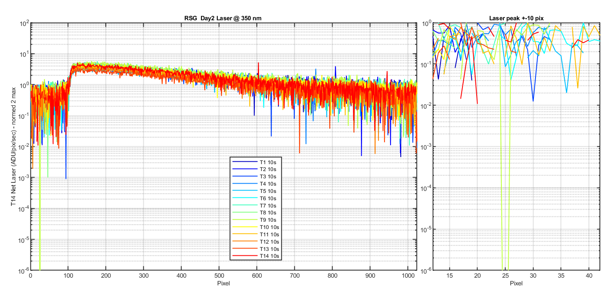Click the x-axis tick label '700' on the left plot
This screenshot has width=609, height=304.
[x=294, y=276]
